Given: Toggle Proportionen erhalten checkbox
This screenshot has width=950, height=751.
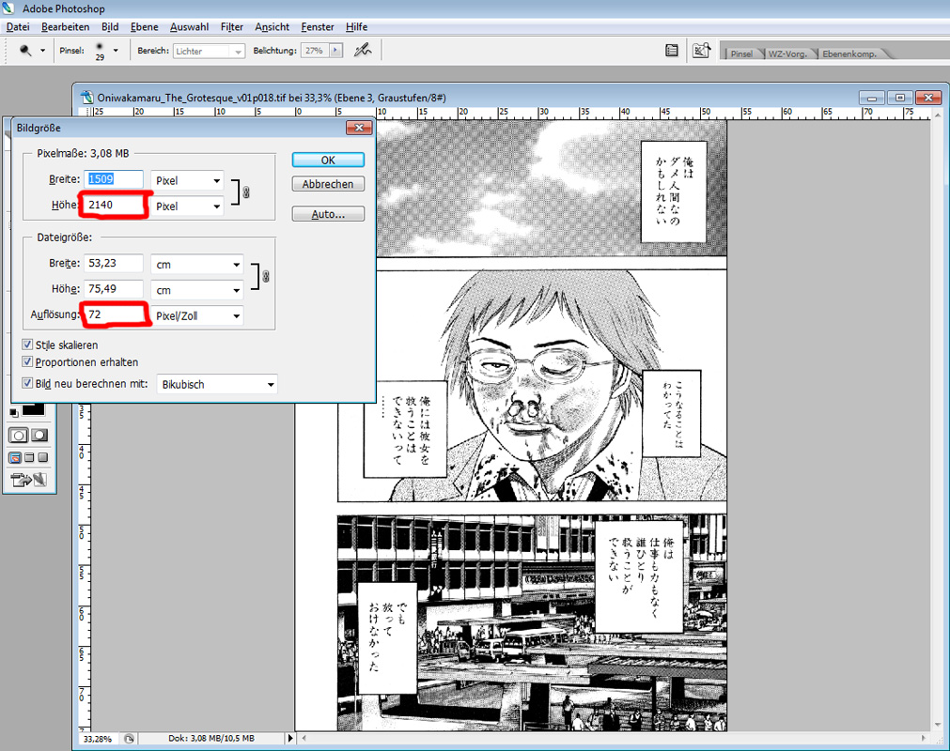Looking at the screenshot, I should (27, 361).
